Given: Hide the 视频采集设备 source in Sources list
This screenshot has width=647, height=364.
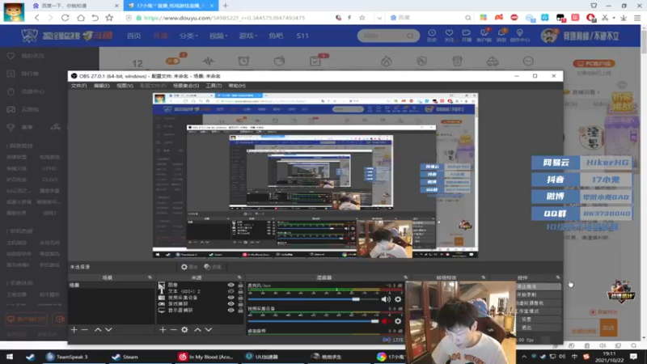Looking at the screenshot, I should point(230,297).
